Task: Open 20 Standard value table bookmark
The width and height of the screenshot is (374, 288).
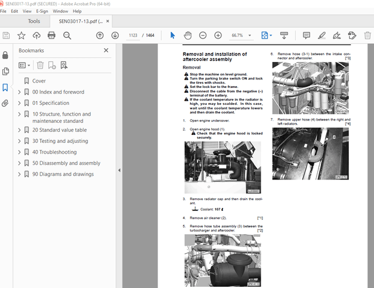Action: point(59,130)
